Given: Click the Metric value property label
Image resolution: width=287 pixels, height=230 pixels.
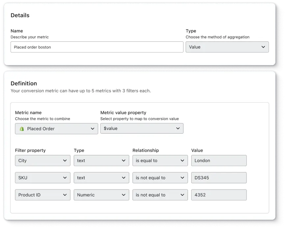Looking at the screenshot, I should pos(123,113).
